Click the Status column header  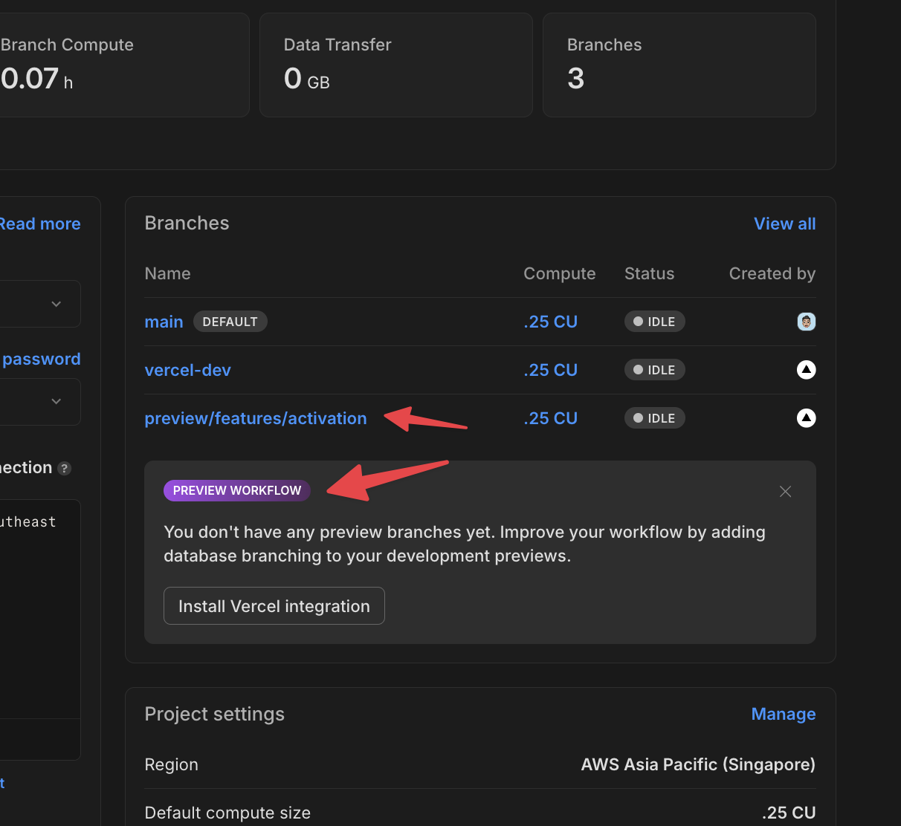(x=650, y=273)
